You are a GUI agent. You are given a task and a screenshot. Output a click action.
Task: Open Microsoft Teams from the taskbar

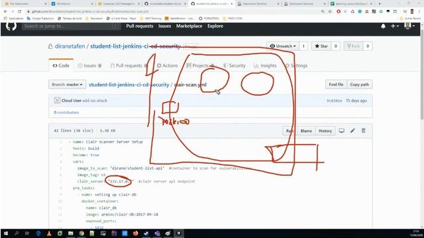click(157, 233)
